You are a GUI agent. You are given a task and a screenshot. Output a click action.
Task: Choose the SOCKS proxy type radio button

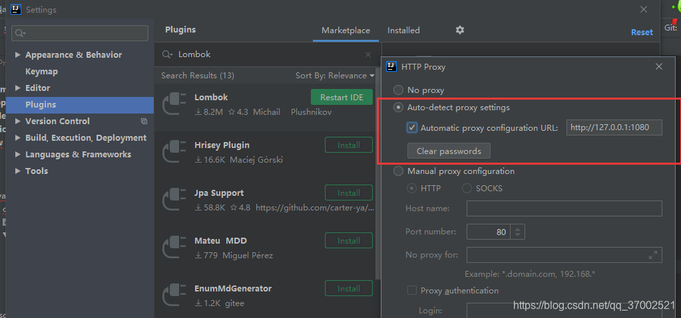pyautogui.click(x=467, y=189)
